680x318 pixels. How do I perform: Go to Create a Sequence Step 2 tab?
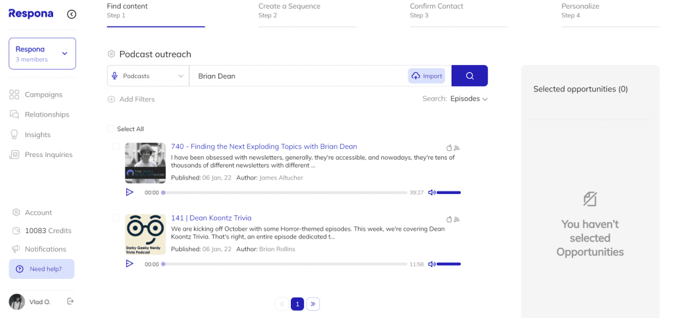pyautogui.click(x=307, y=14)
